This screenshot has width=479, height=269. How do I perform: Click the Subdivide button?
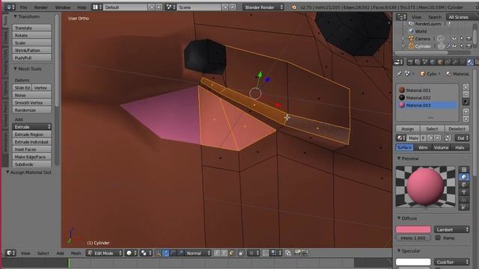tap(31, 164)
